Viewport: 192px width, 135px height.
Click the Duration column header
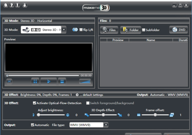(180, 40)
